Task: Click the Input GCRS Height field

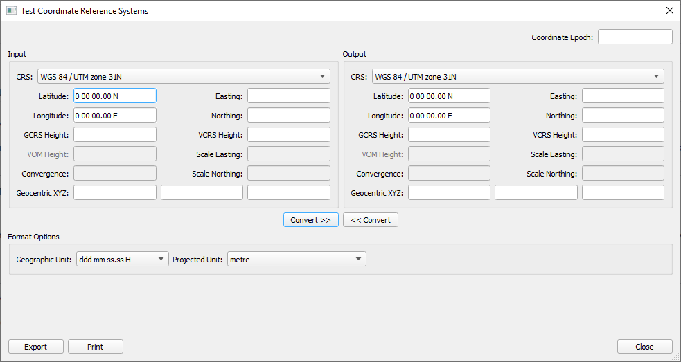Action: point(114,134)
